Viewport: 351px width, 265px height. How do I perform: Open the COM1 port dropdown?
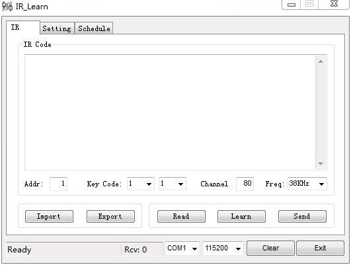click(x=182, y=248)
